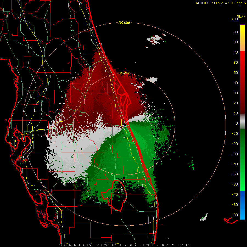The height and width of the screenshot is (247, 247).
Task: Pick the yellow-orange segment of the color bar
Action: click(242, 38)
